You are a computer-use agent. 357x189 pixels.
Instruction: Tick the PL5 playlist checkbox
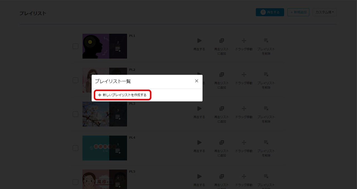click(x=75, y=182)
